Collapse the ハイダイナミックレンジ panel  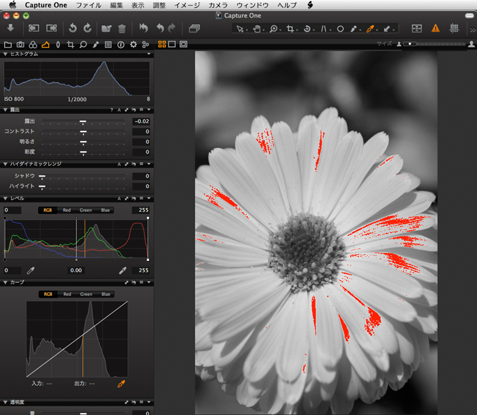tap(5, 164)
